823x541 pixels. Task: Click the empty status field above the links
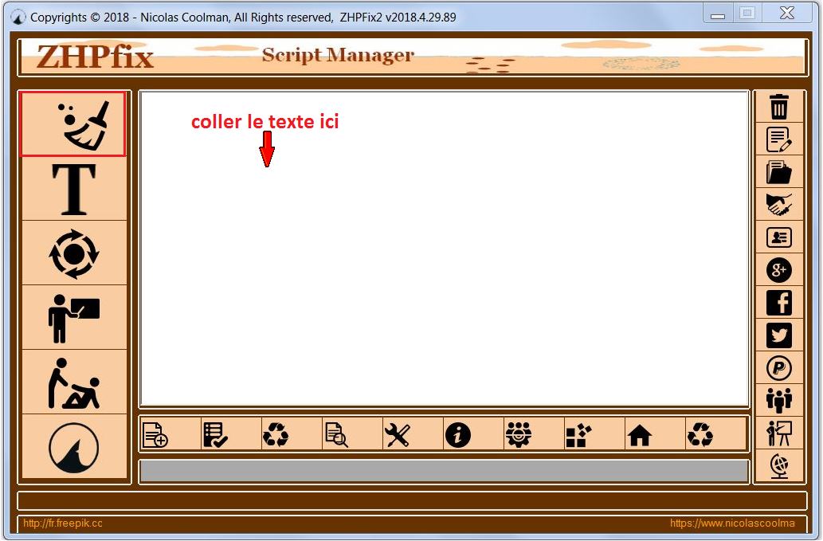click(x=412, y=500)
